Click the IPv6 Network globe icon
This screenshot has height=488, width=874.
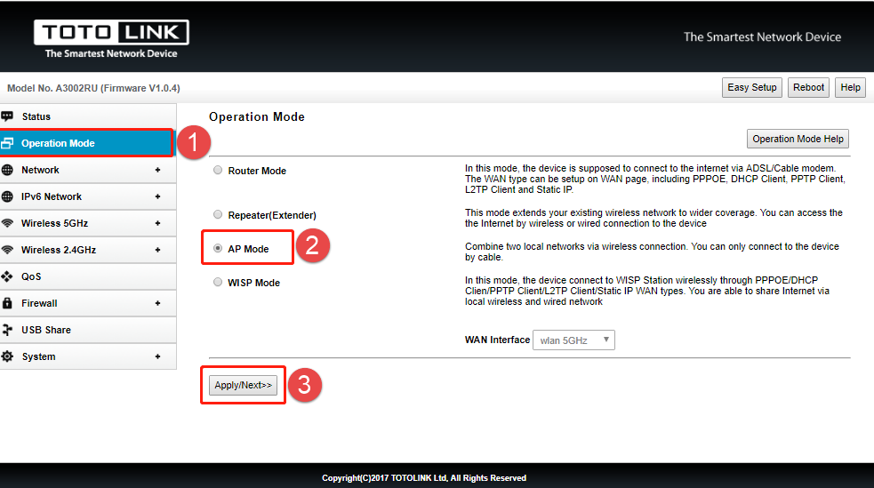tap(7, 196)
